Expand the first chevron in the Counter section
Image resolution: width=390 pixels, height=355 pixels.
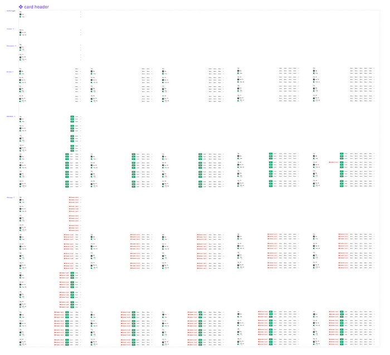coord(81,30)
